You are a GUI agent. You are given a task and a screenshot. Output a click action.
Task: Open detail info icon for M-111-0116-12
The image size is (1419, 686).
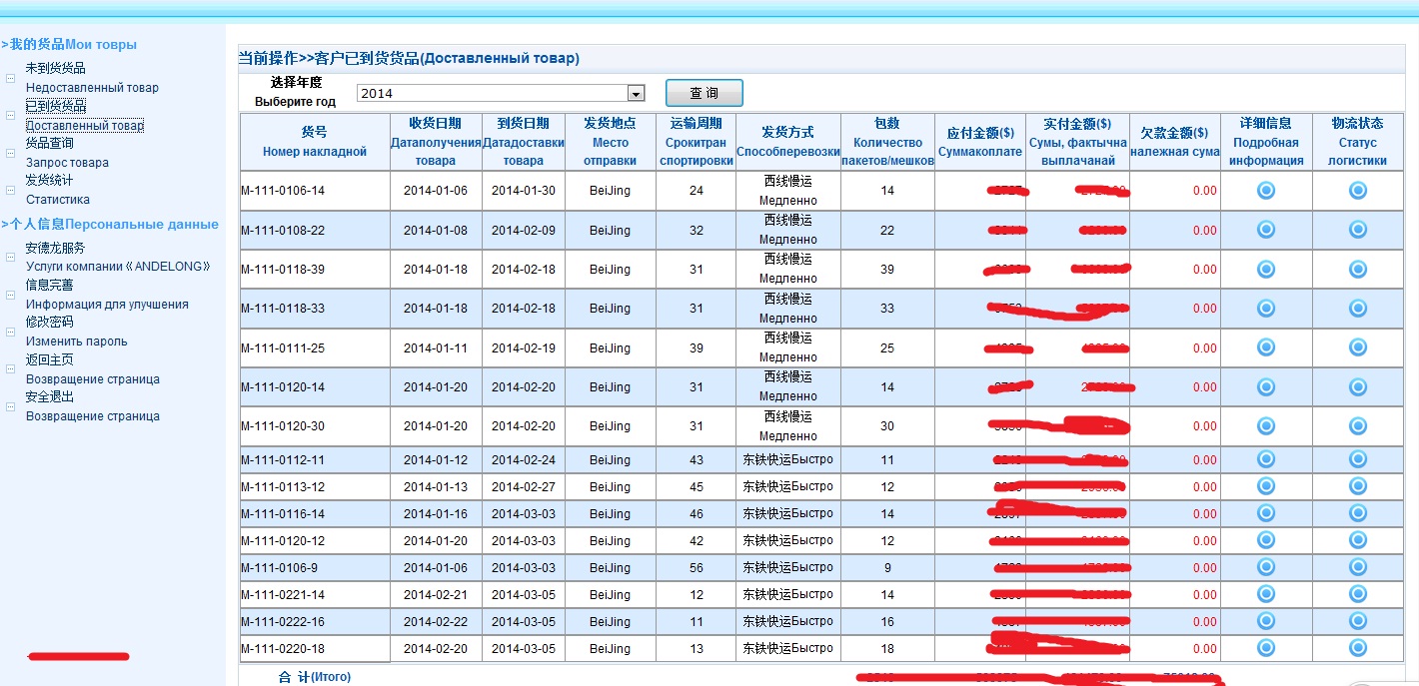point(1266,513)
